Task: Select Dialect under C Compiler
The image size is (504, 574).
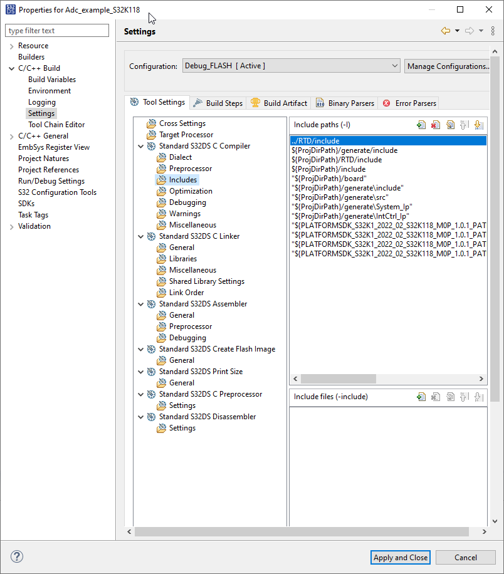Action: click(x=180, y=157)
